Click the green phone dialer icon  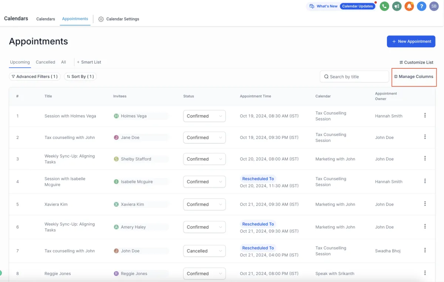pyautogui.click(x=384, y=6)
